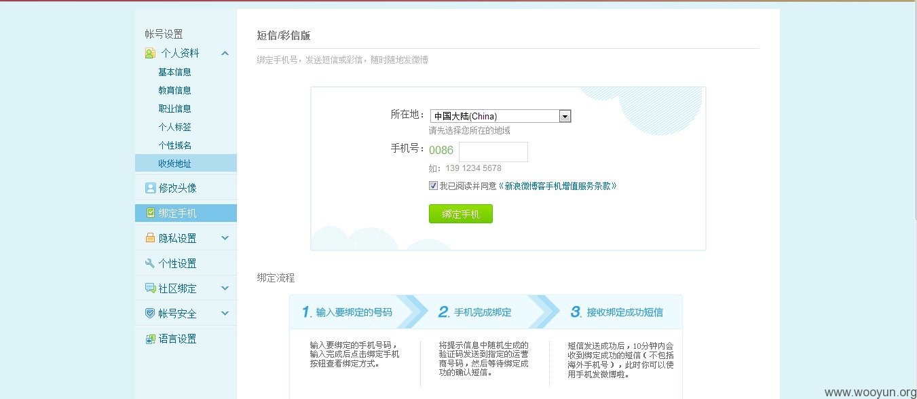Click 请先选择您所在的地域 hint text
This screenshot has height=399, width=917.
coord(469,130)
